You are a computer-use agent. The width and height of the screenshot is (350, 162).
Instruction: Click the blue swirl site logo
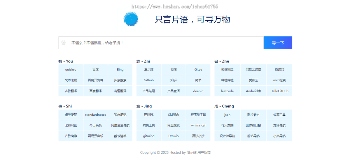coord(131,19)
